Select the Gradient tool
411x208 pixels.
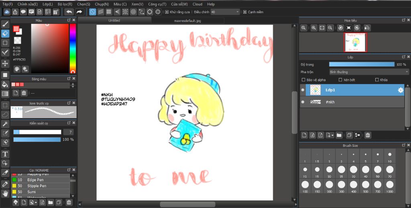coord(5,94)
